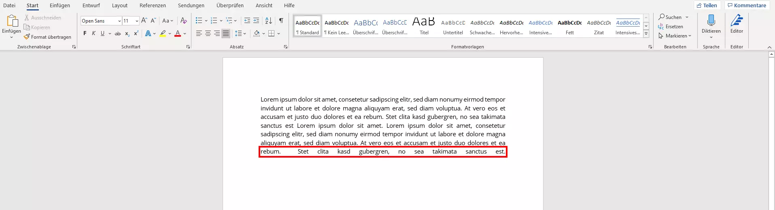Open Absatz dialog launcher

[286, 47]
